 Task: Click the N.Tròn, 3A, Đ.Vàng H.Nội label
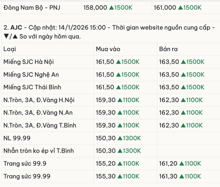click(x=39, y=100)
